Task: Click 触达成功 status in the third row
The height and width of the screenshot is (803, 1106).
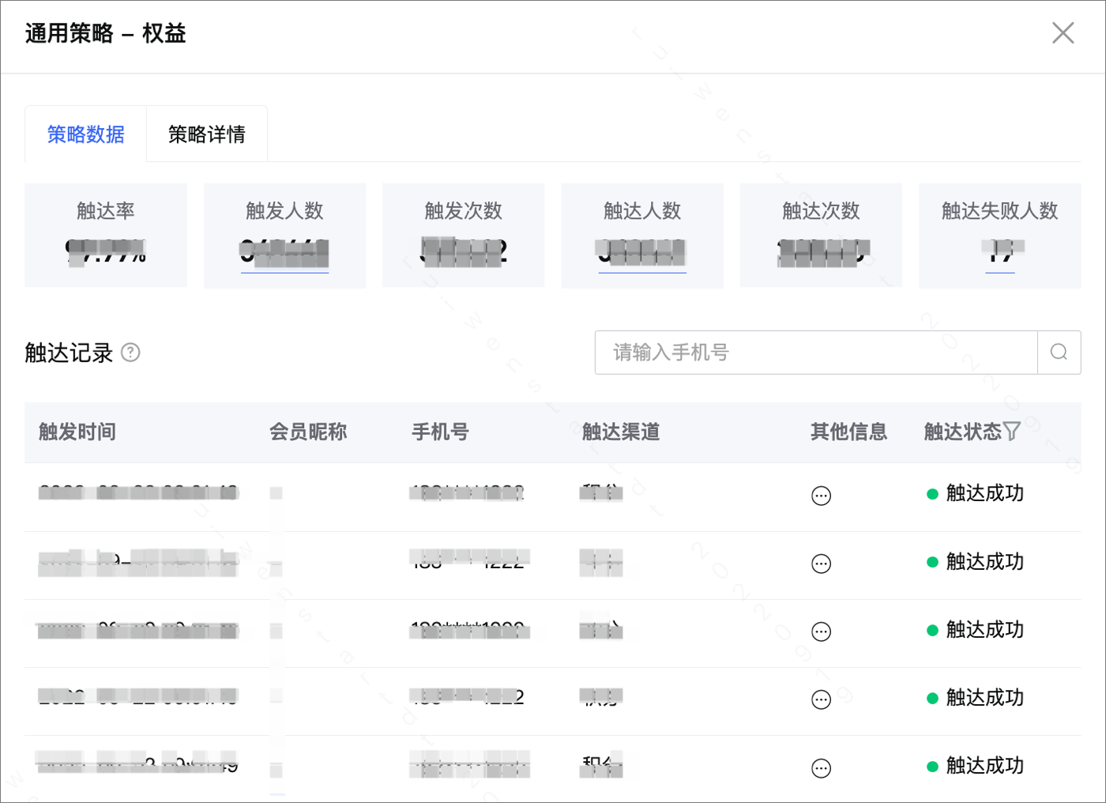Action: coord(976,630)
